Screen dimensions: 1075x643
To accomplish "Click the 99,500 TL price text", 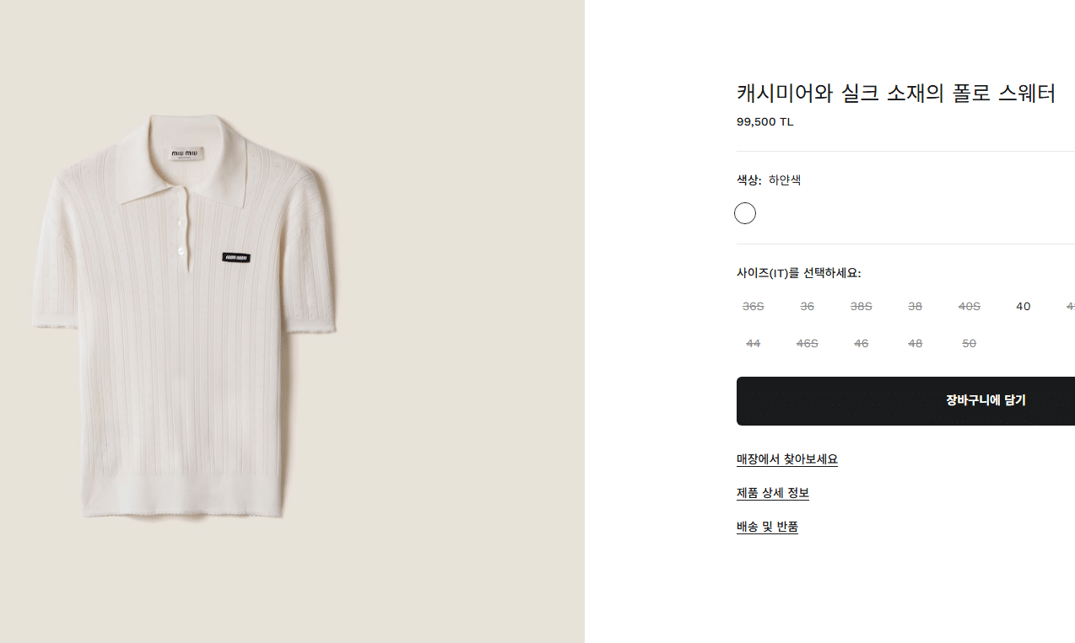I will 764,121.
